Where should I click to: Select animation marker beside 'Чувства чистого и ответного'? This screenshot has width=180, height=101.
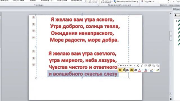coord(33,65)
